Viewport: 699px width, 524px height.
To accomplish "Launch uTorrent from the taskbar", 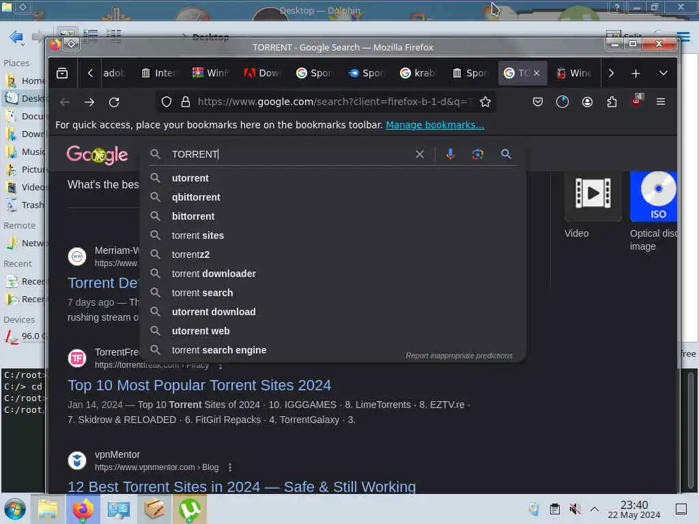I will pyautogui.click(x=190, y=509).
